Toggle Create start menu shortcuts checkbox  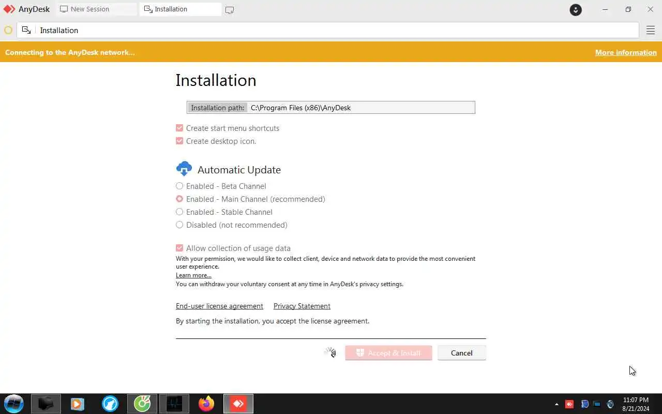[179, 128]
